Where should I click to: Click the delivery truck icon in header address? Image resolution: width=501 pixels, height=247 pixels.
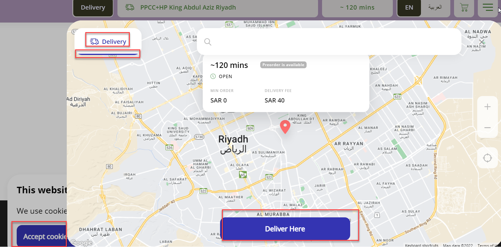coord(130,7)
